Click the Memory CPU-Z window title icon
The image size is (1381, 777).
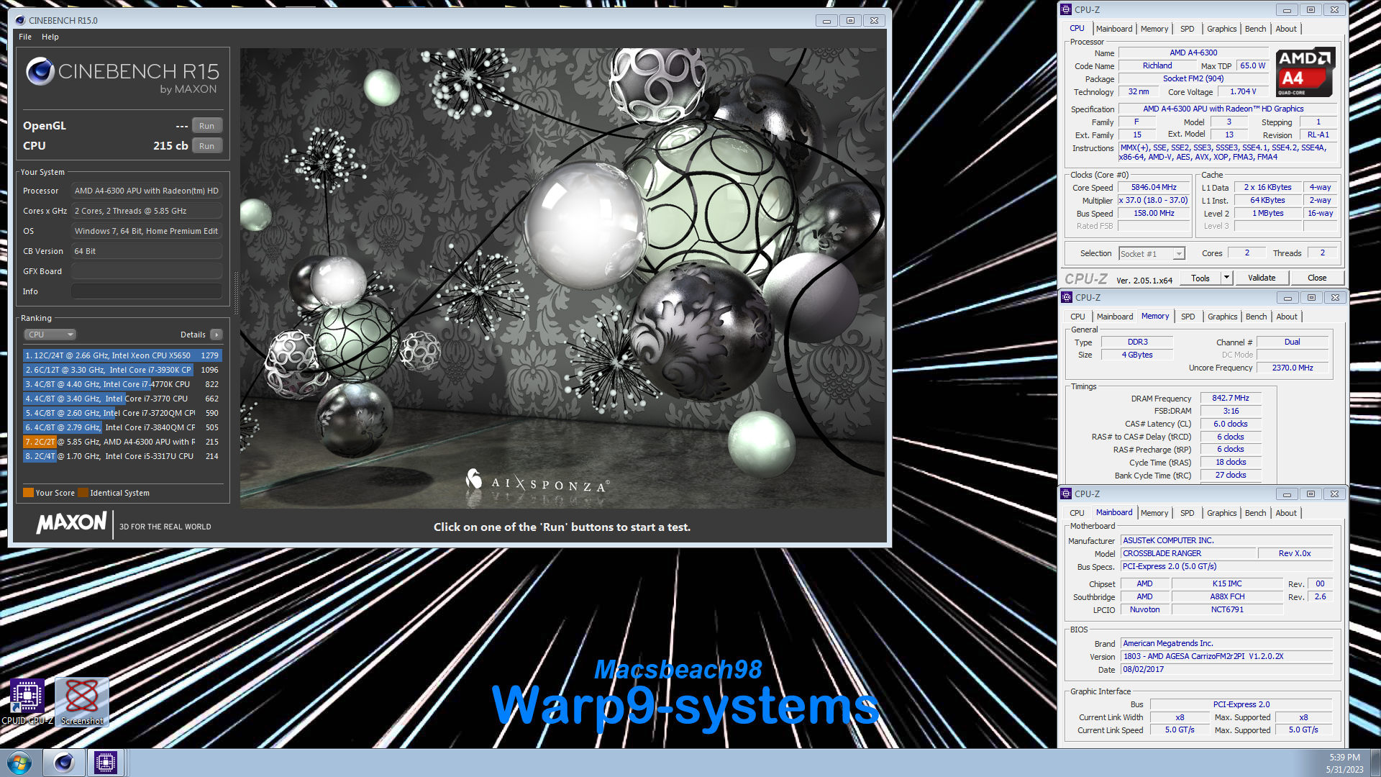tap(1066, 297)
